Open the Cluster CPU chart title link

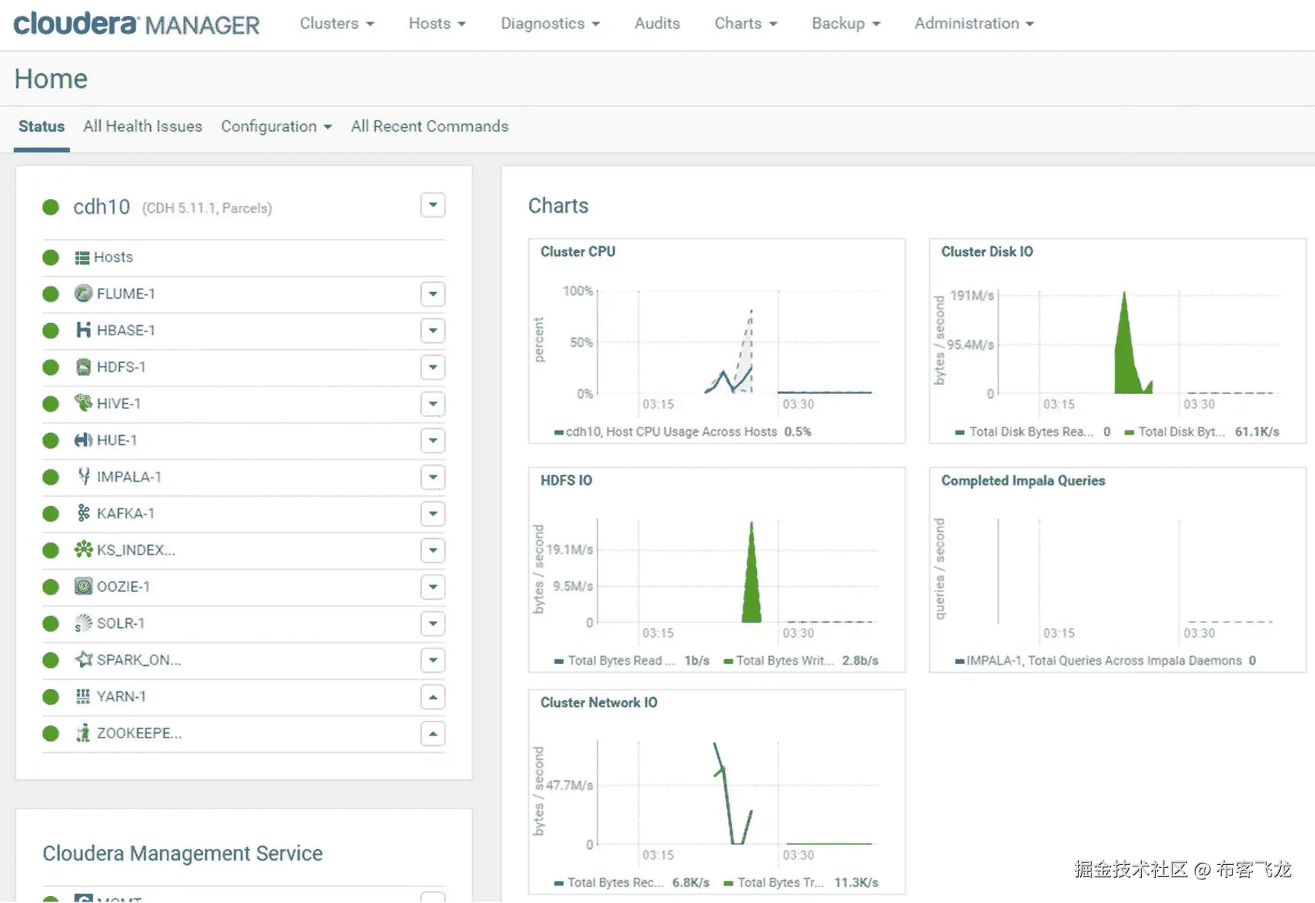[578, 251]
